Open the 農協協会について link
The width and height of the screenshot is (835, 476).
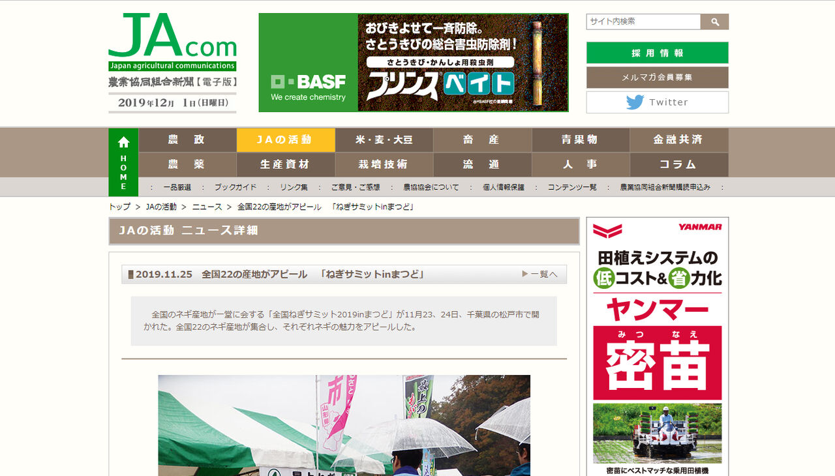coord(431,187)
